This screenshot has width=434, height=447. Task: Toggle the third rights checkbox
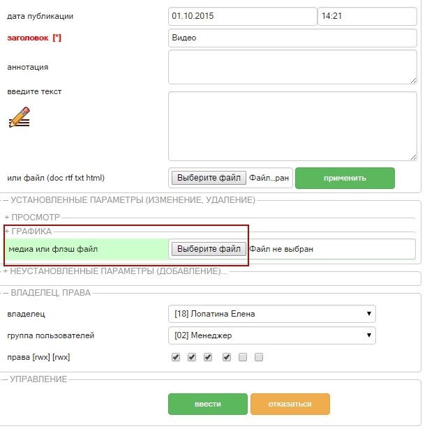click(x=208, y=357)
